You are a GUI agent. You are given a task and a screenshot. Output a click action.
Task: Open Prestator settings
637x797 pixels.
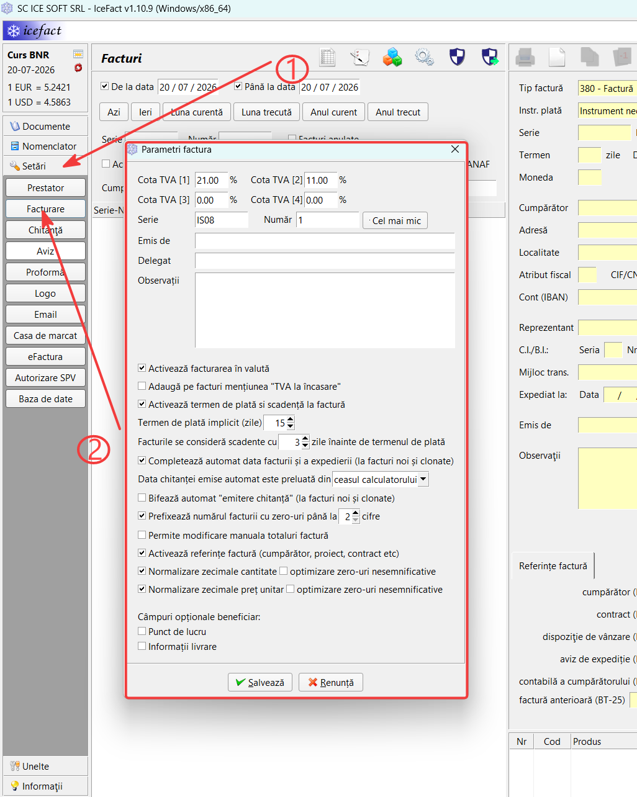[x=45, y=187]
